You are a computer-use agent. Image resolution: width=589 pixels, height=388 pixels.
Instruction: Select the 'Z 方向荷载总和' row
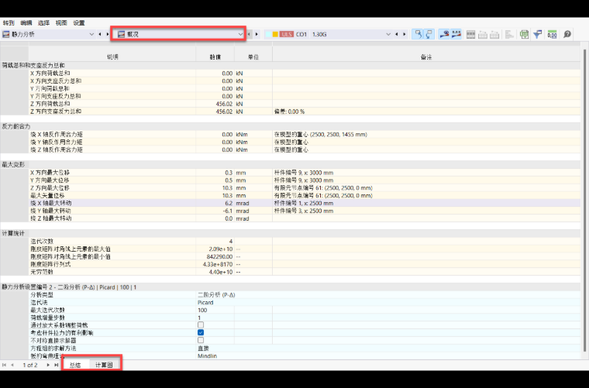pos(305,104)
